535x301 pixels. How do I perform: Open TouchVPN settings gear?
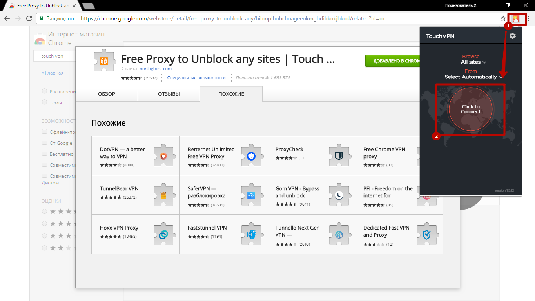[x=513, y=36]
